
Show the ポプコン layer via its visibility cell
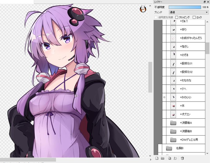[164, 114]
